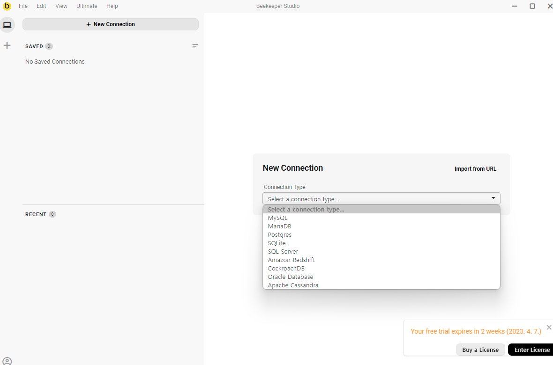
Task: Open the Ultimate menu
Action: tap(87, 6)
